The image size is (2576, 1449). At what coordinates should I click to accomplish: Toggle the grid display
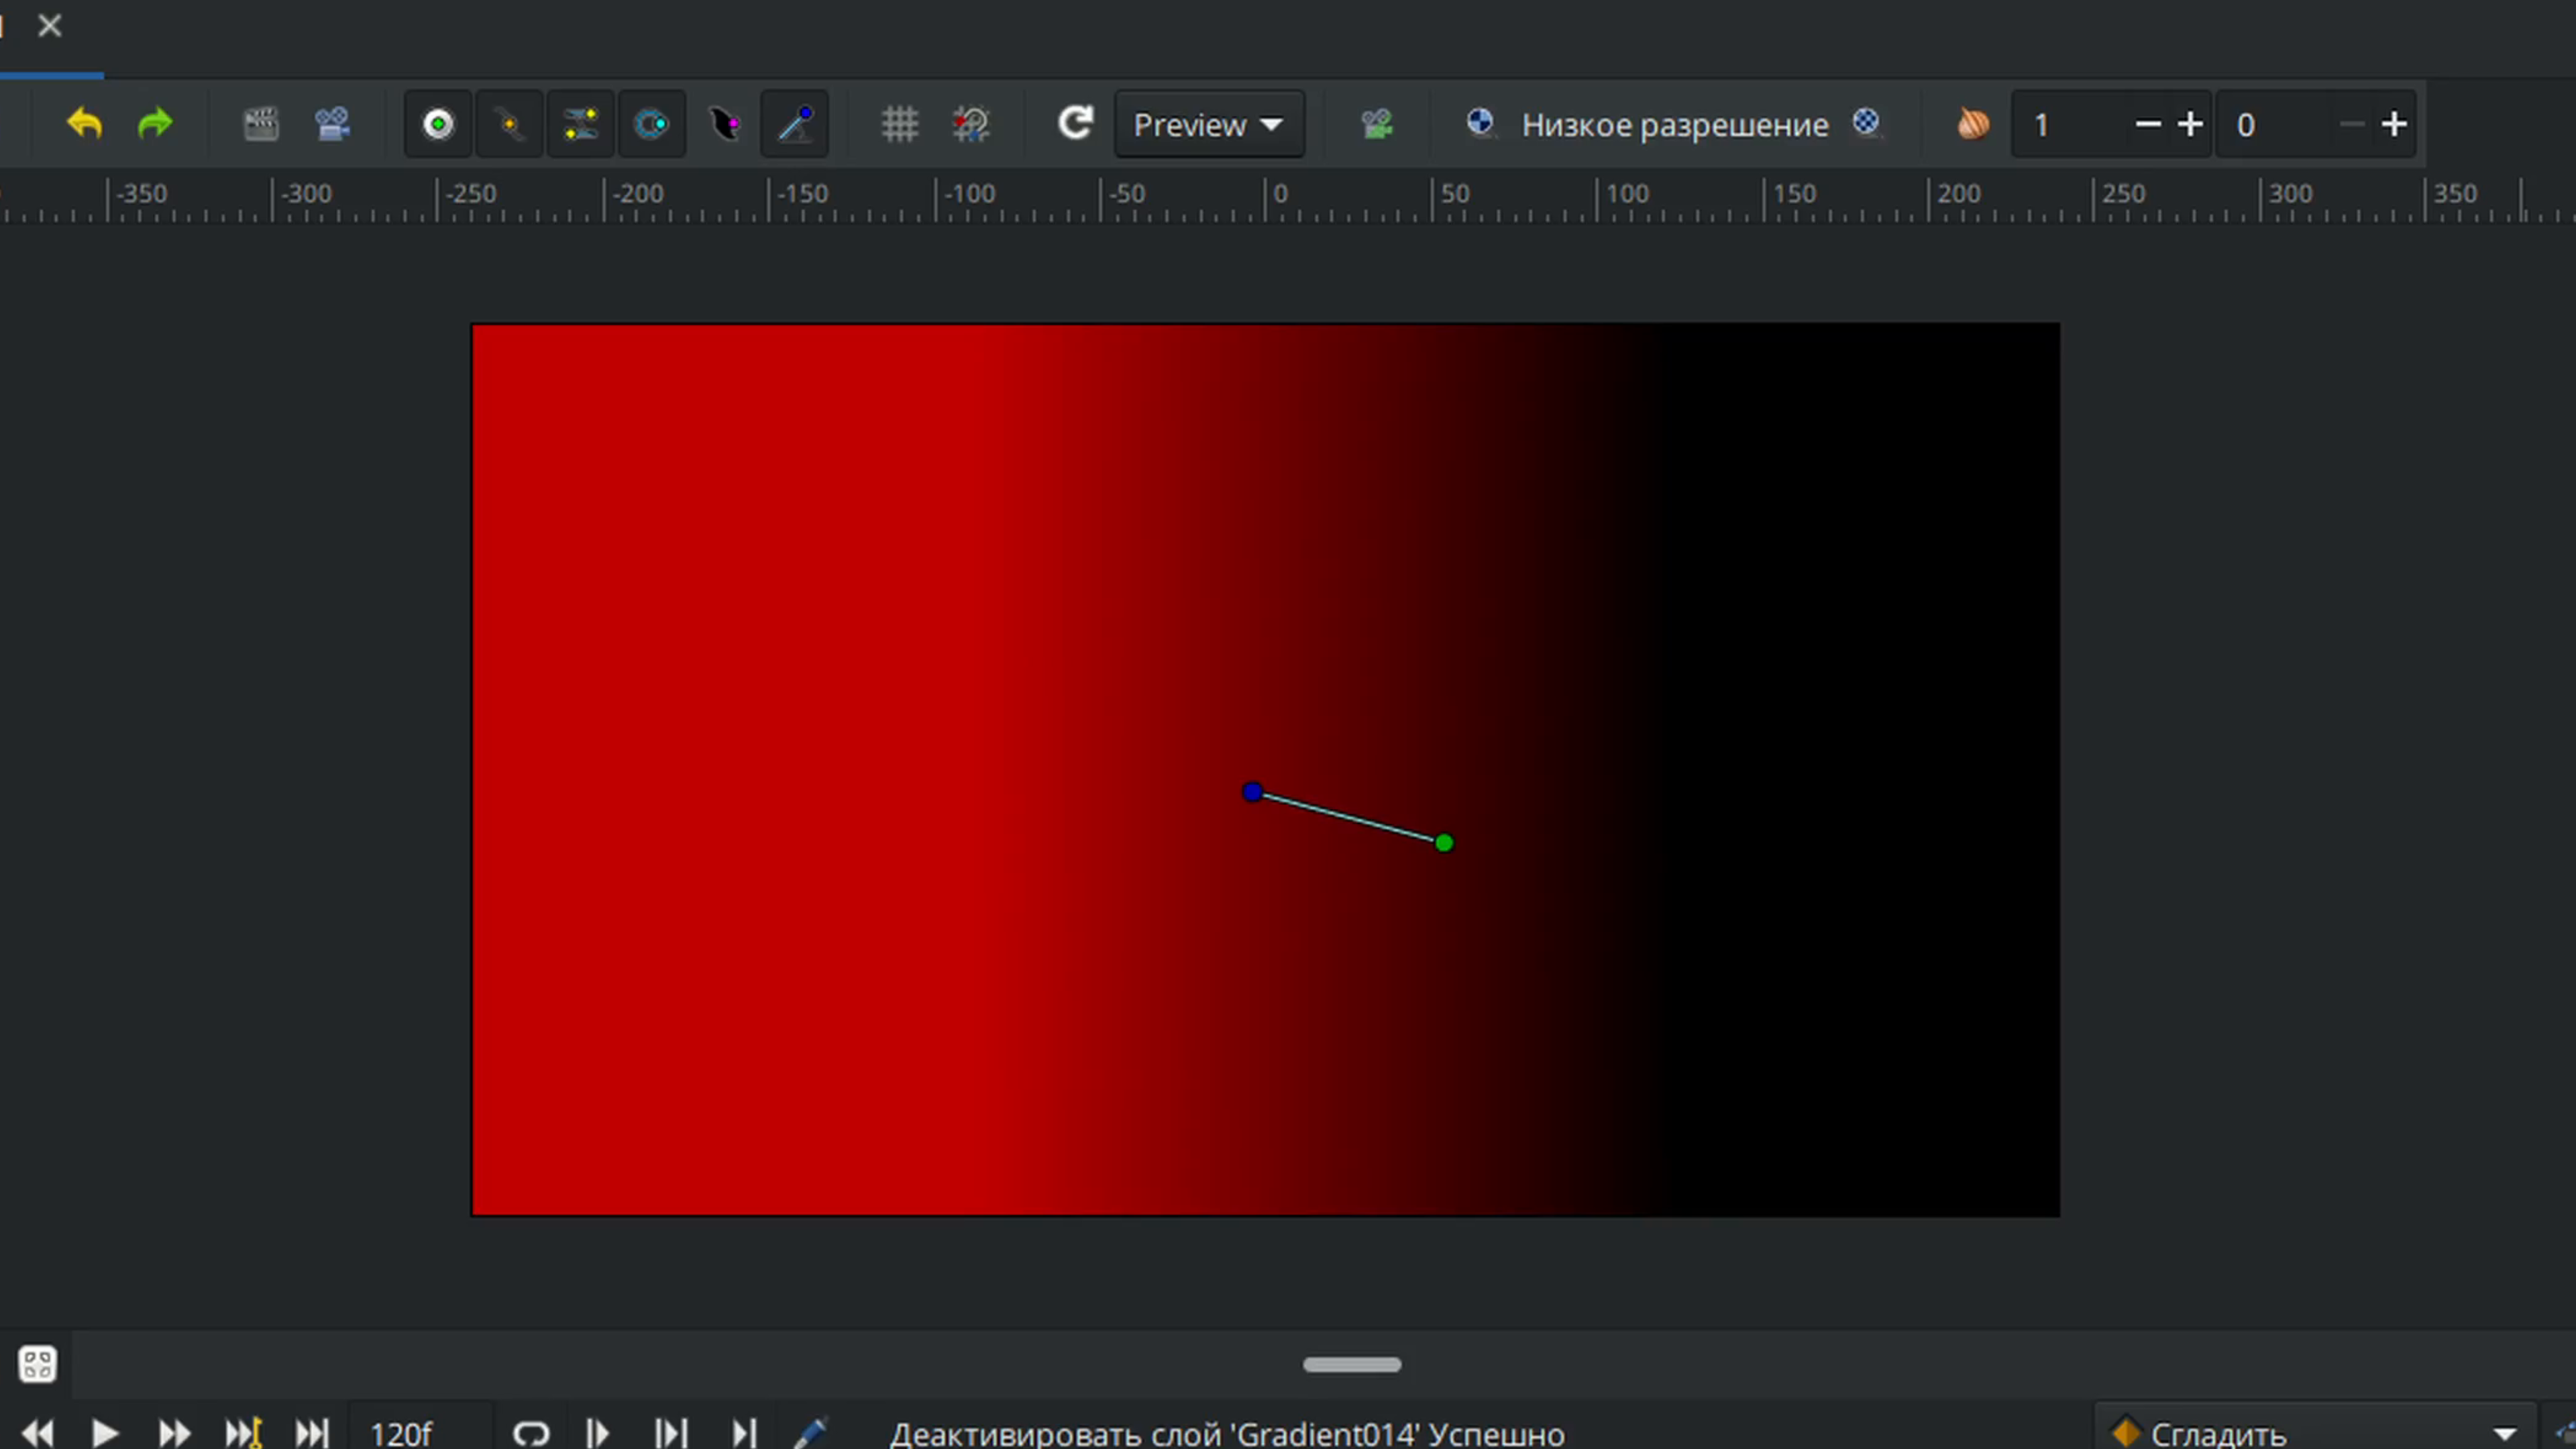(x=899, y=124)
